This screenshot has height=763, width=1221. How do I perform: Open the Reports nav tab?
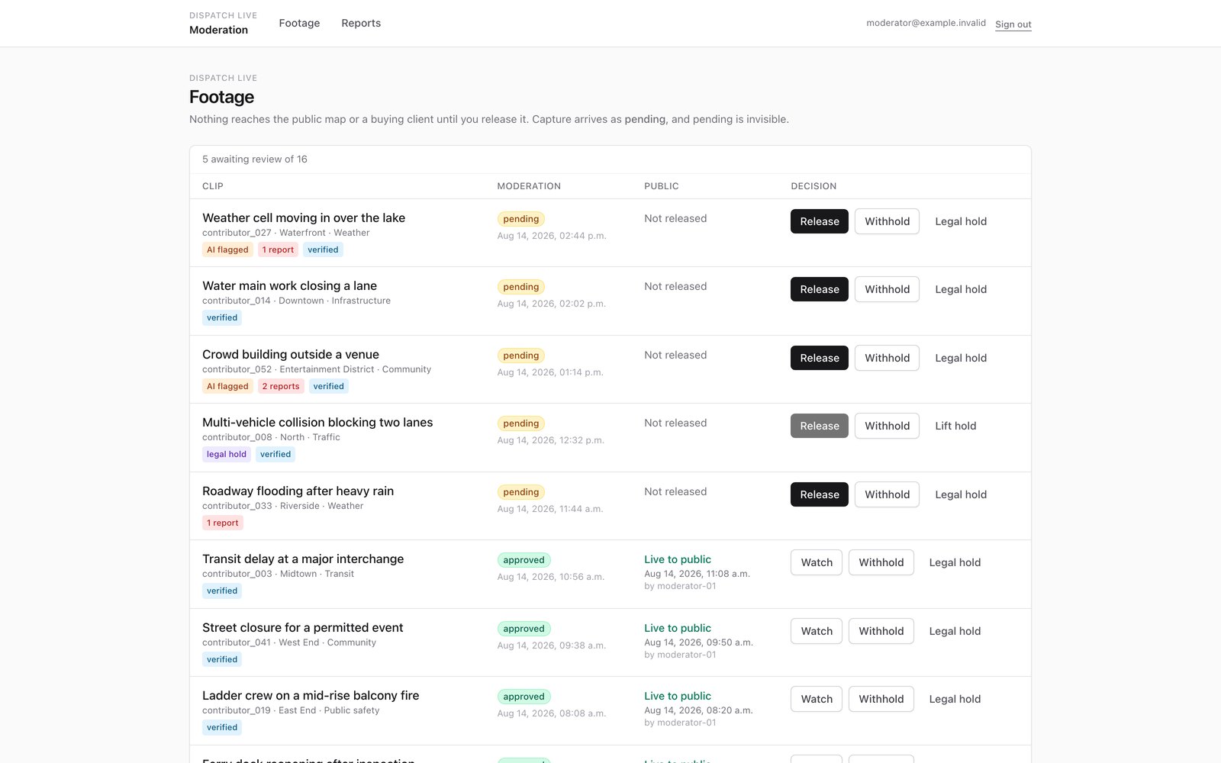click(x=361, y=23)
